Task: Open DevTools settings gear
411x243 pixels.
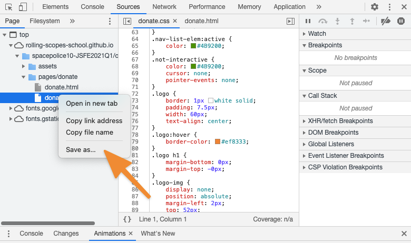Action: coord(375,7)
